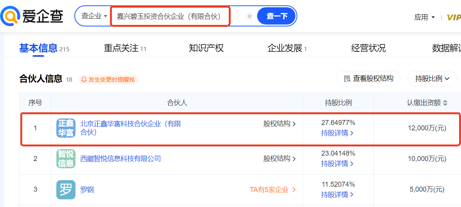Screen dimensions: 461x207
Task: Click the 发生变更时提醒我 reminder button
Action: coord(108,79)
